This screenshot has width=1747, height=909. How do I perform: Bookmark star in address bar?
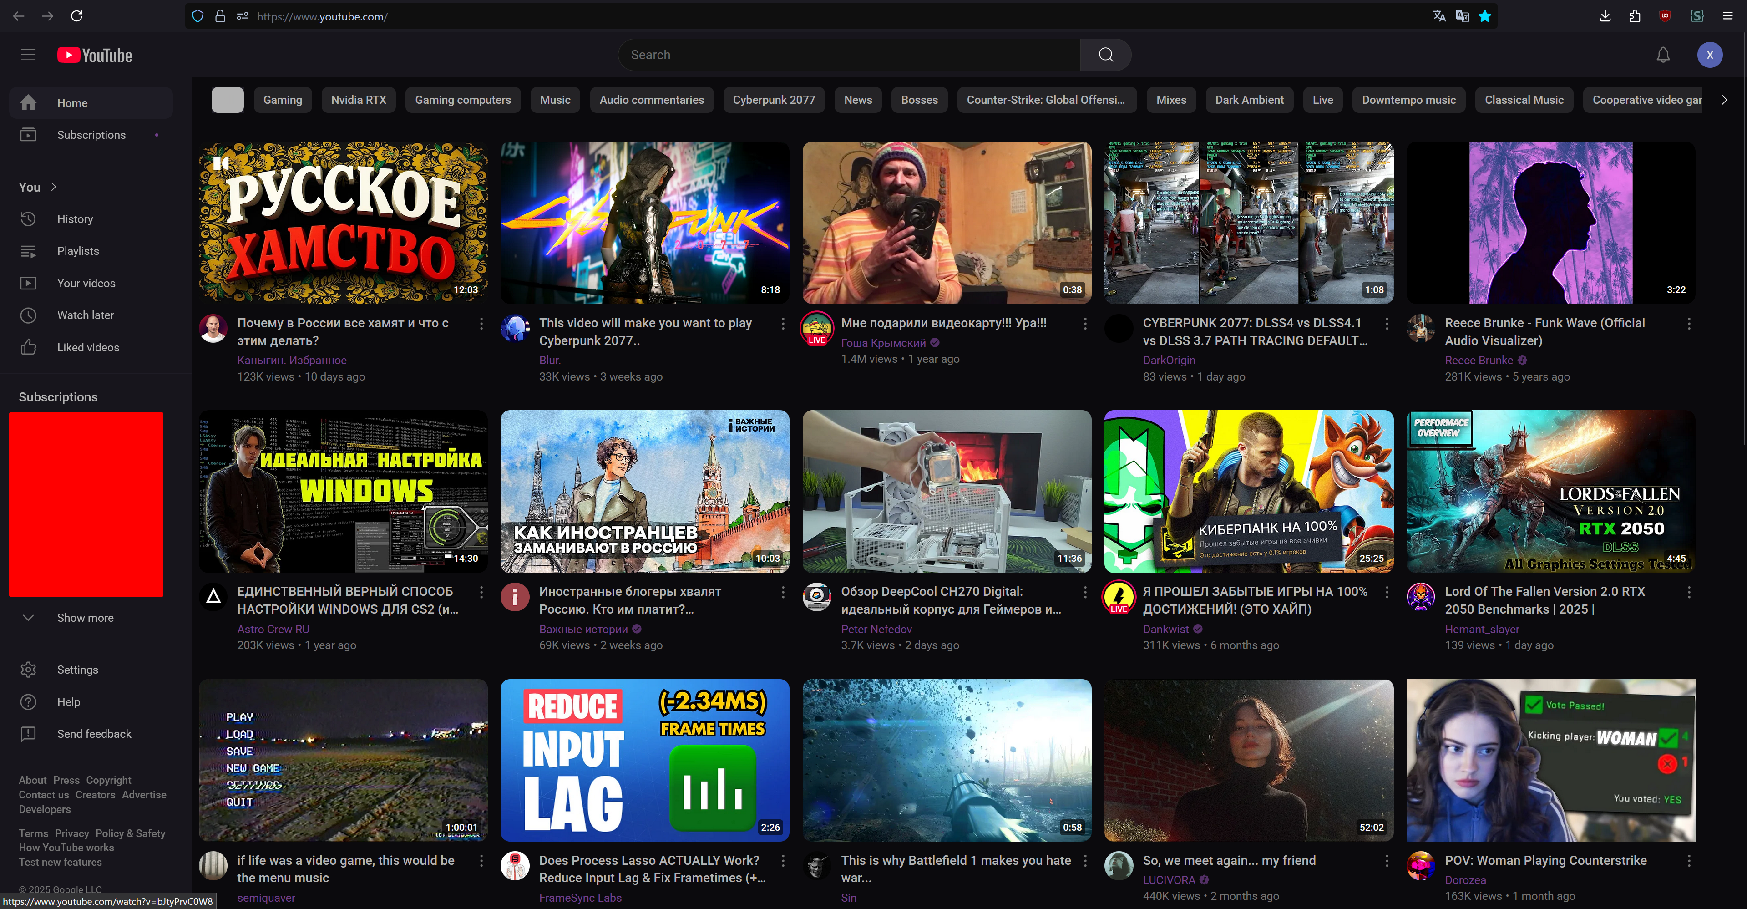1485,16
